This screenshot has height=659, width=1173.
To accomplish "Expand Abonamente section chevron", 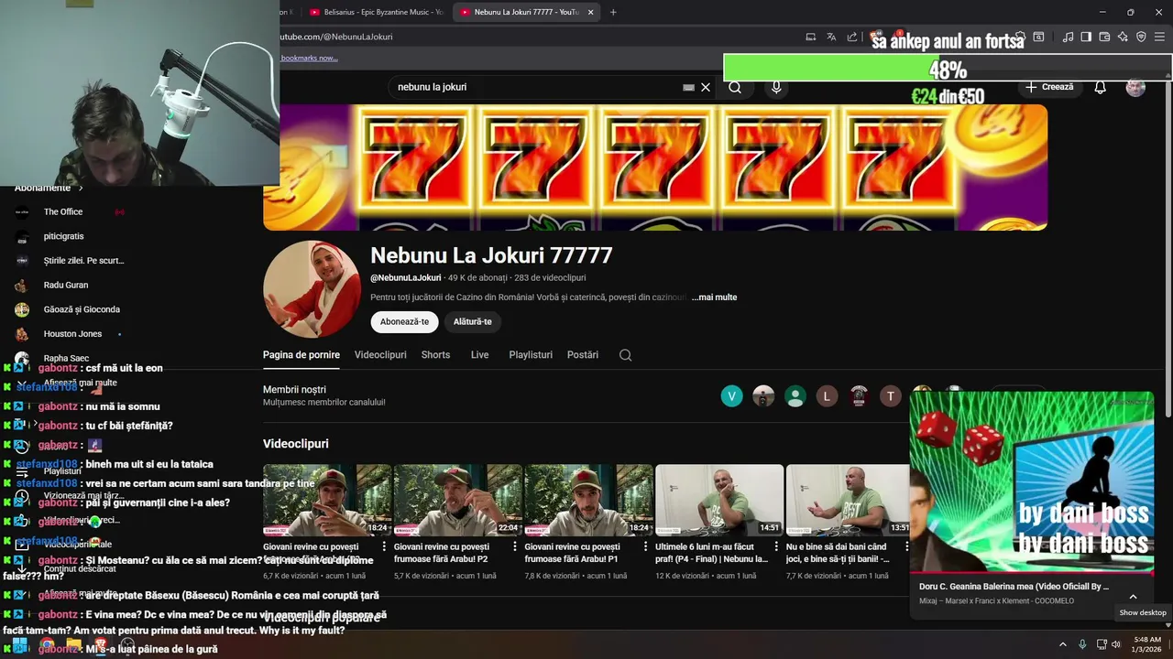I will coord(81,188).
